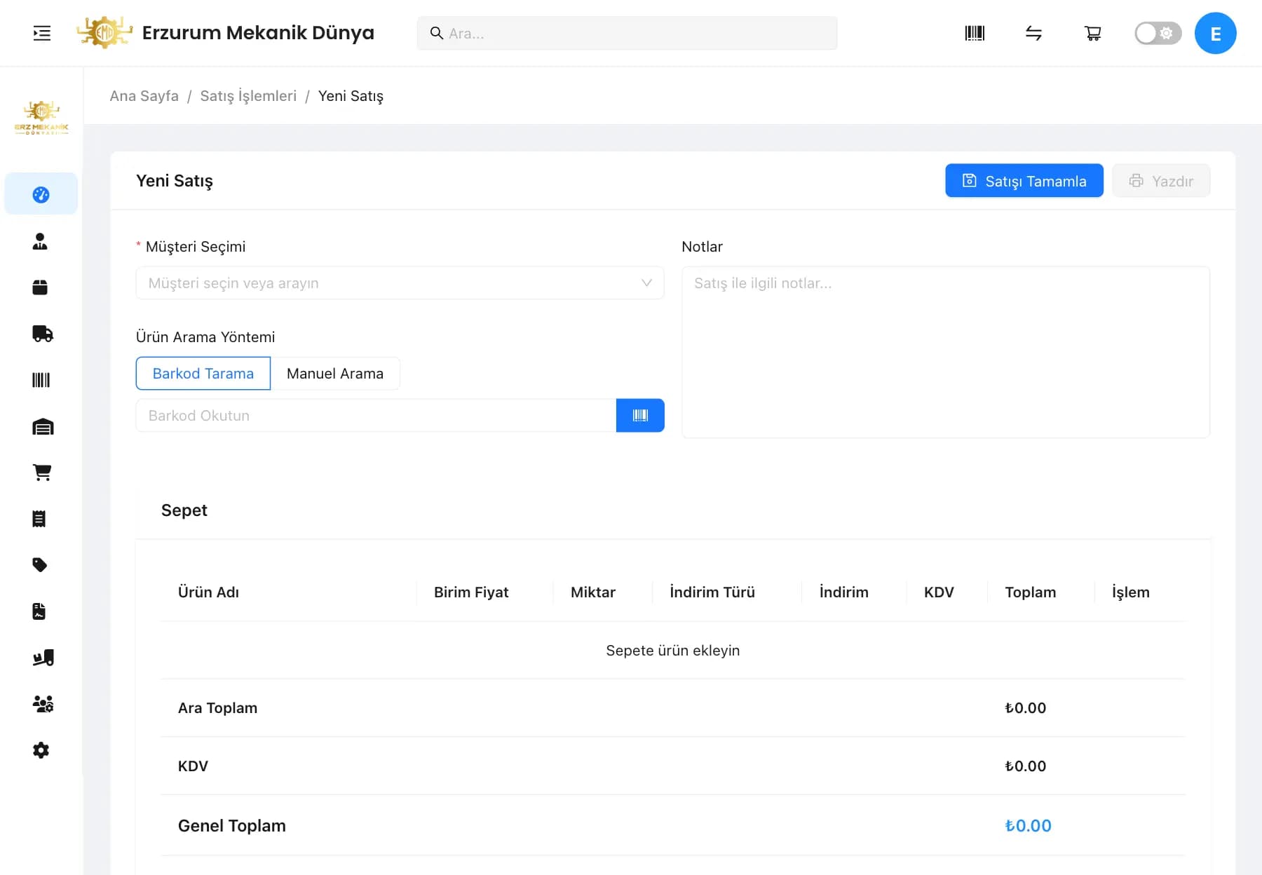Open the receipt icon in sidebar
1262x875 pixels.
tap(39, 519)
